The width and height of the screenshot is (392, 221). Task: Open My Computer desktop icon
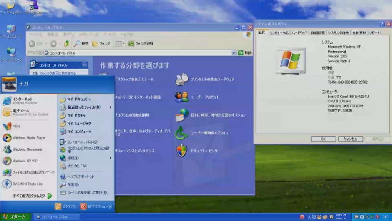tap(11, 31)
